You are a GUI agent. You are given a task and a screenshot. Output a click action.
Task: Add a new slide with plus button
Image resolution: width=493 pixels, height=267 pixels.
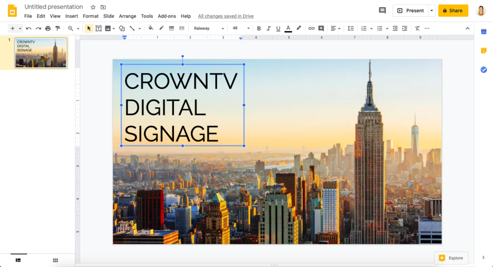pos(13,28)
